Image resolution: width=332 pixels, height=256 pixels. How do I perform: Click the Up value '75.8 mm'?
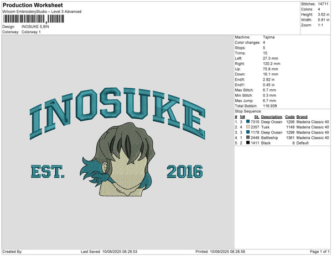tap(271, 69)
